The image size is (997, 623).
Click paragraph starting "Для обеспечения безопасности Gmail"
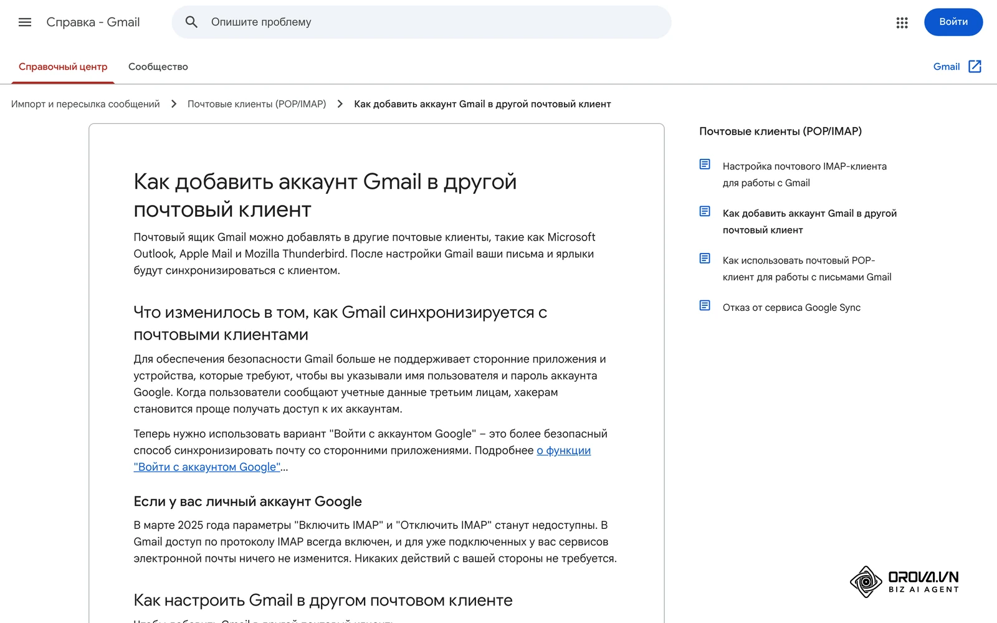(x=370, y=384)
